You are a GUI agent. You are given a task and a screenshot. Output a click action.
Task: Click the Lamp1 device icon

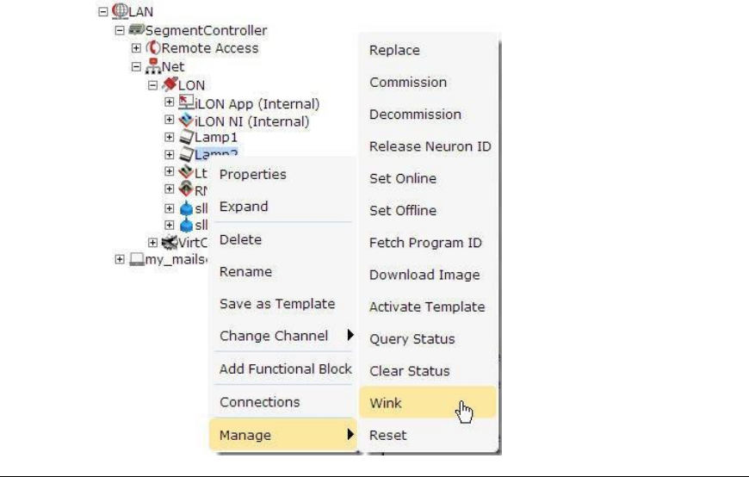click(x=186, y=137)
